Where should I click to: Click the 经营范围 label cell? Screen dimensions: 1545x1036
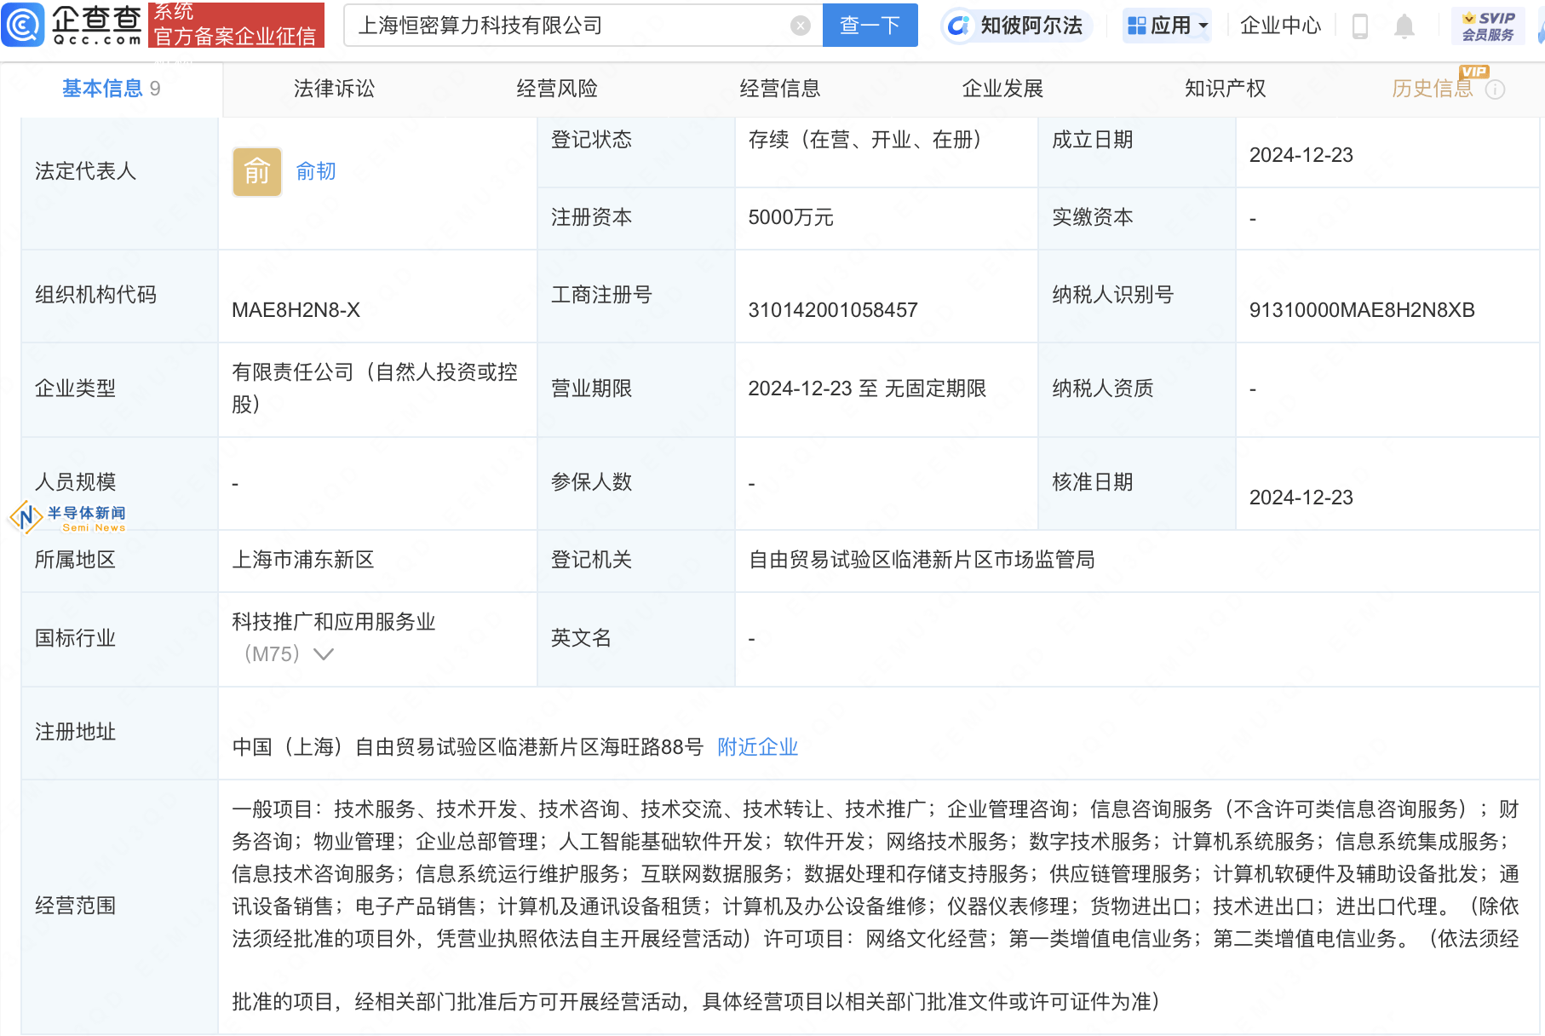[119, 906]
